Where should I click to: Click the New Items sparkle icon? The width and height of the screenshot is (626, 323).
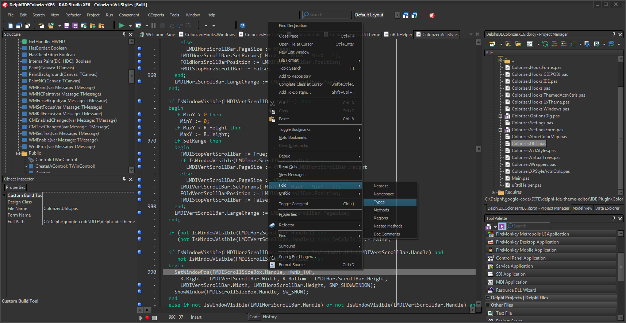click(41, 26)
